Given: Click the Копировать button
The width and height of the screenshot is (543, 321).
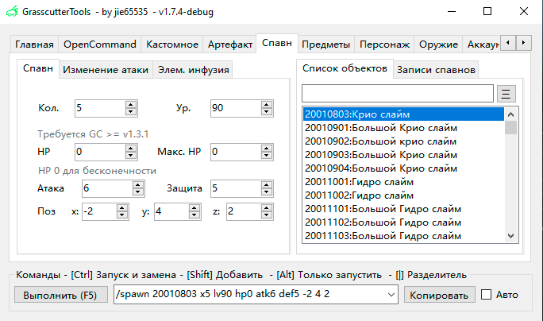Looking at the screenshot, I should [437, 295].
